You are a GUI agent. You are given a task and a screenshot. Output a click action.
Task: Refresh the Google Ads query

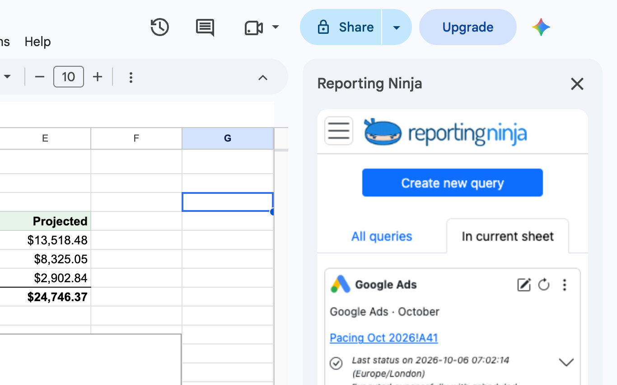pos(544,285)
